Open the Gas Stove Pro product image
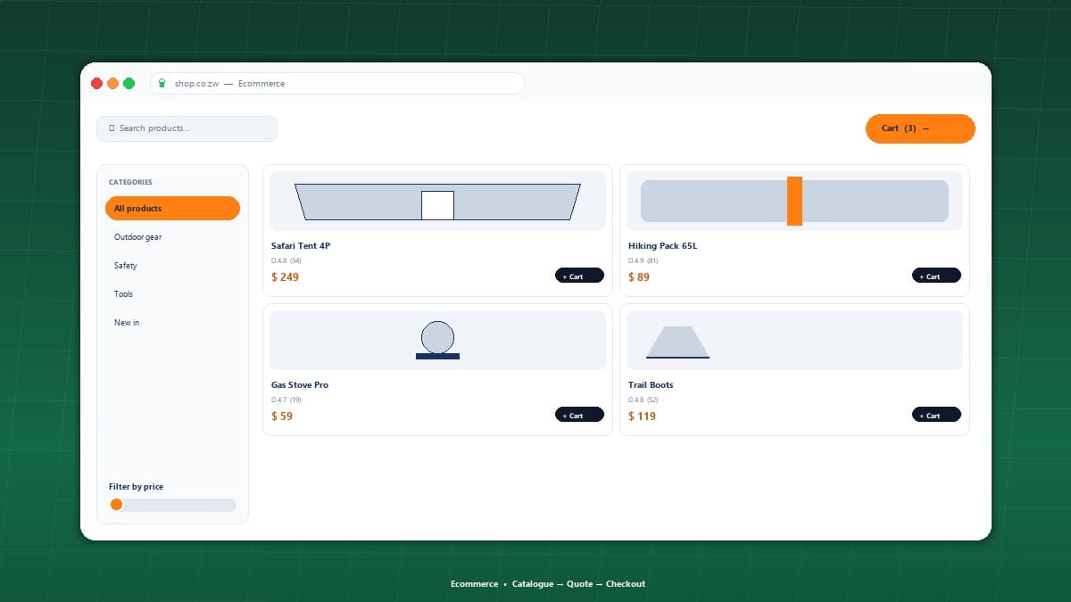 437,340
